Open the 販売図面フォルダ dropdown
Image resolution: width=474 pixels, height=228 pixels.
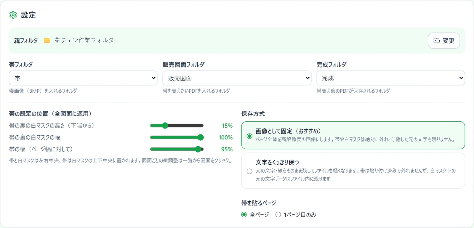[237, 78]
